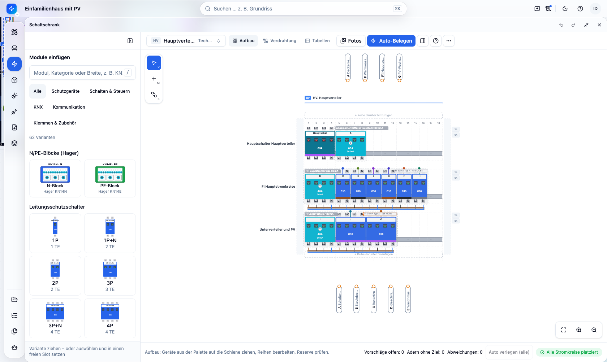Open the Fotos button
The width and height of the screenshot is (607, 362).
pos(351,41)
